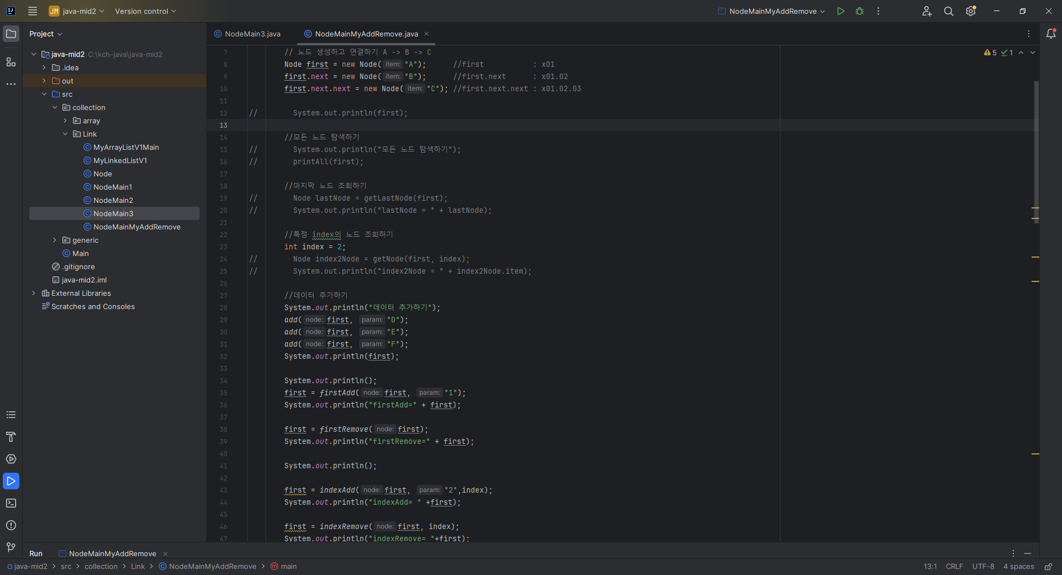This screenshot has width=1062, height=575.
Task: Select NodeMainMyAddRemove.java editor tab
Action: [366, 34]
